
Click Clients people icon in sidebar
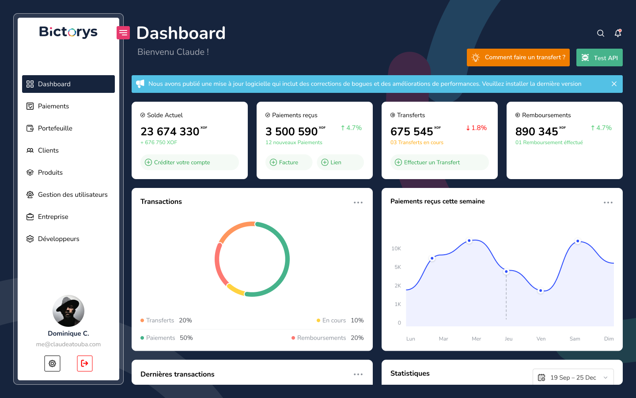point(30,150)
